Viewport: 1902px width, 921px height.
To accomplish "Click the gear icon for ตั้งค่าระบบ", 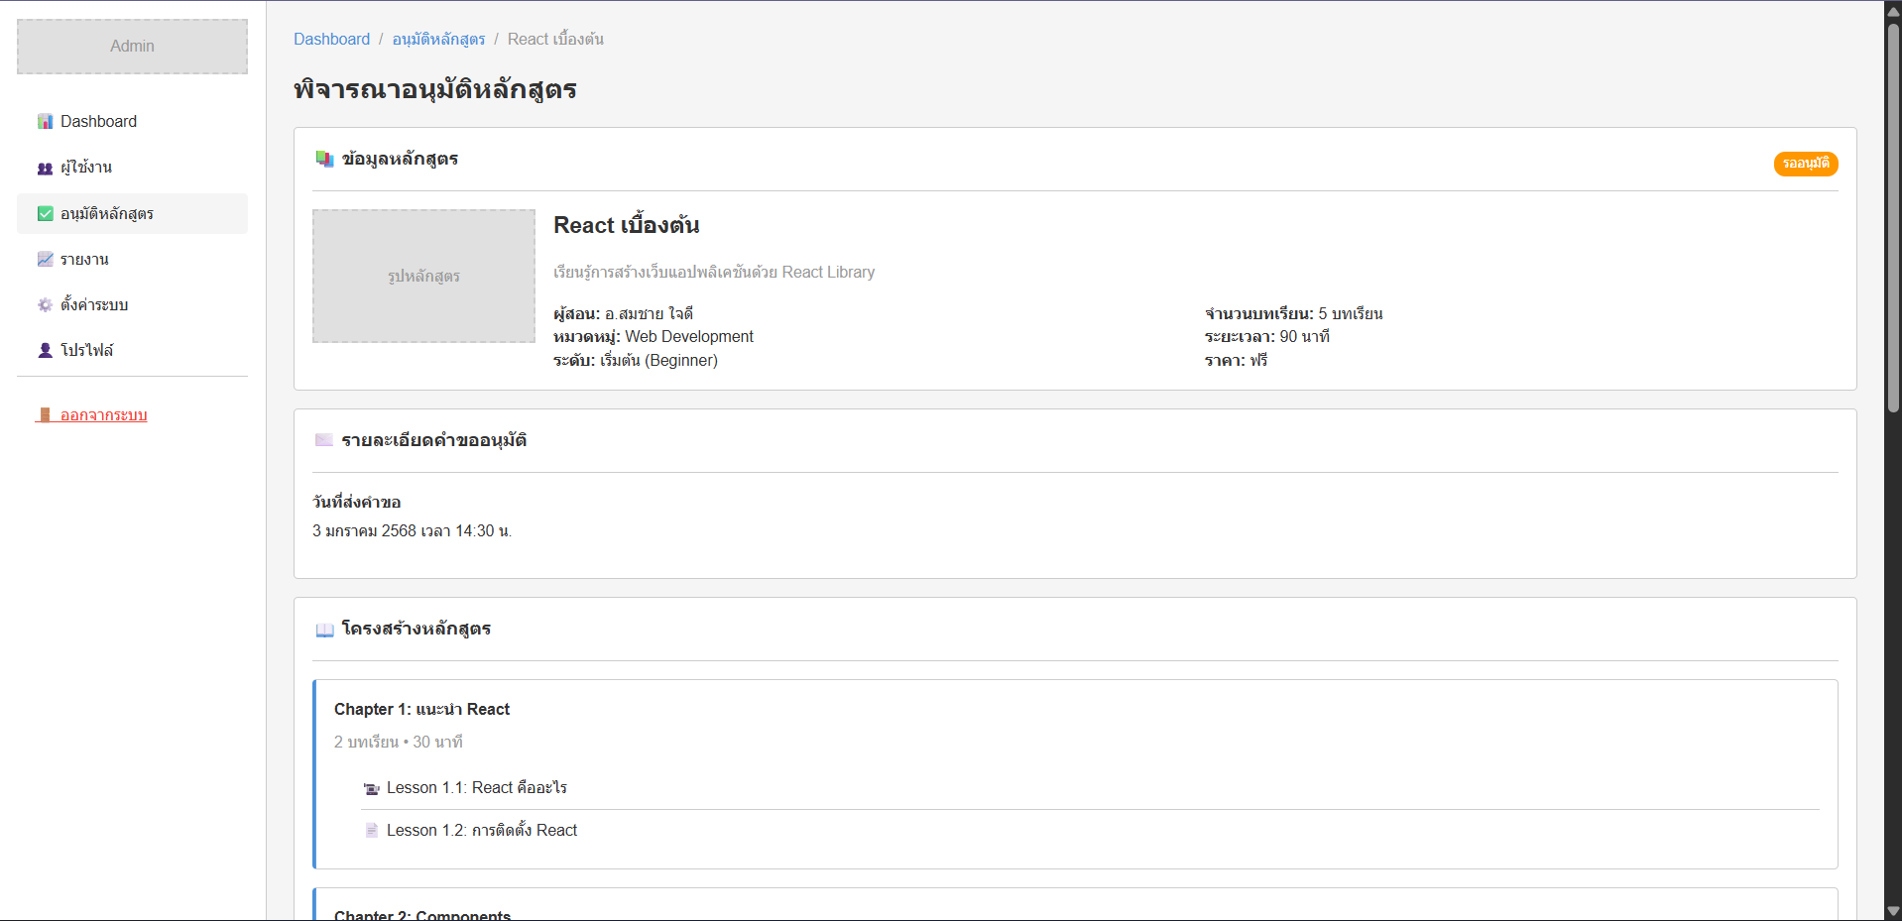I will 45,305.
